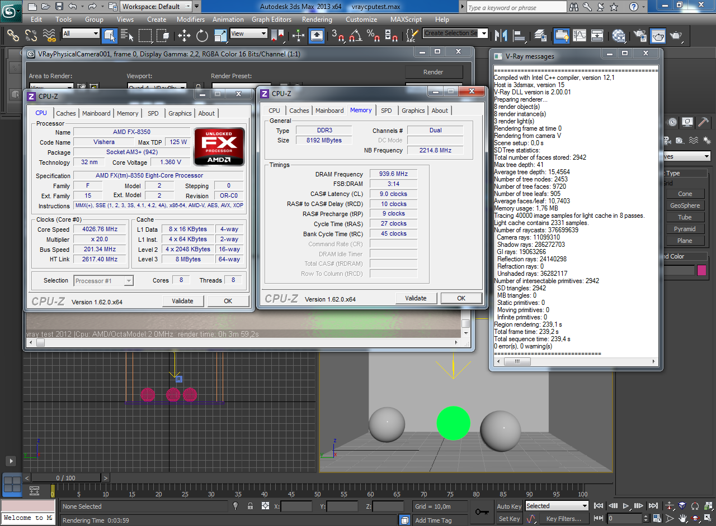Screen dimensions: 716x526
Task: Toggle Absolute/Offset transform type-in mode
Action: (x=265, y=506)
